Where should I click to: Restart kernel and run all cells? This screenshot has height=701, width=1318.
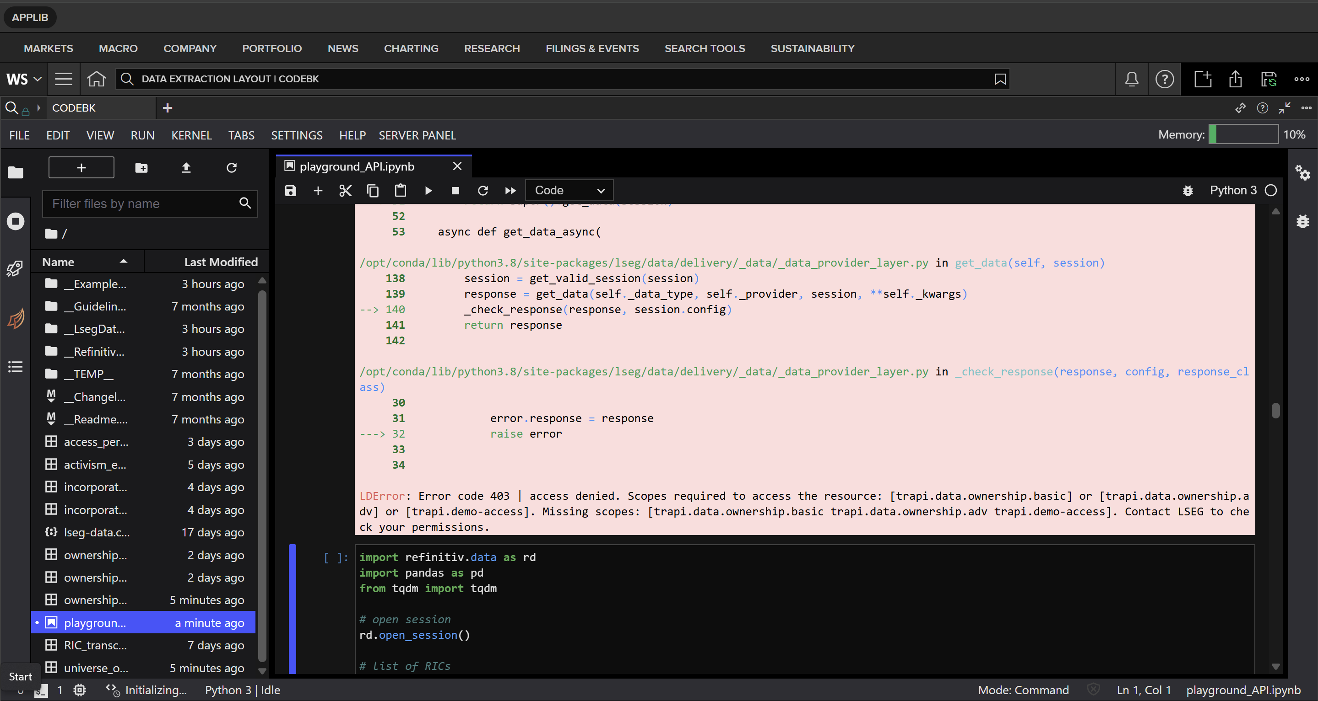tap(510, 190)
